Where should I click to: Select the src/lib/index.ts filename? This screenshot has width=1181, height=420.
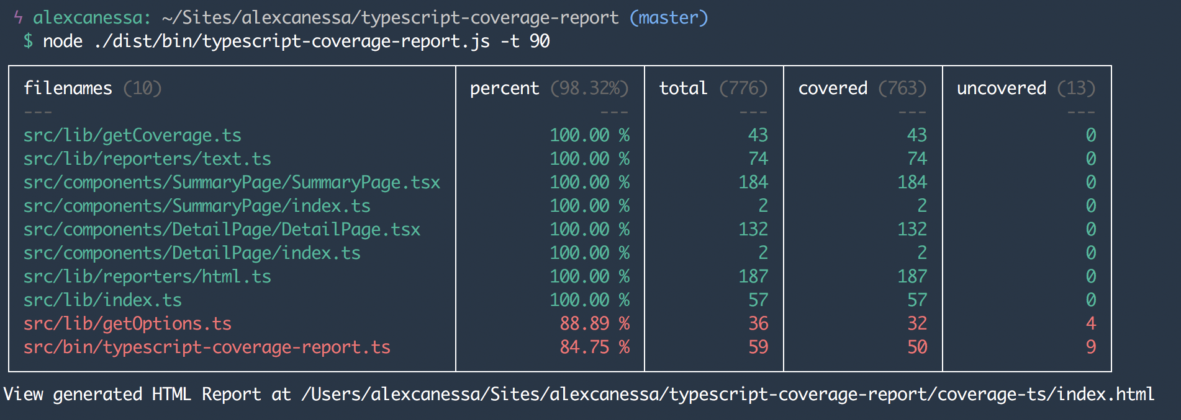(x=102, y=300)
